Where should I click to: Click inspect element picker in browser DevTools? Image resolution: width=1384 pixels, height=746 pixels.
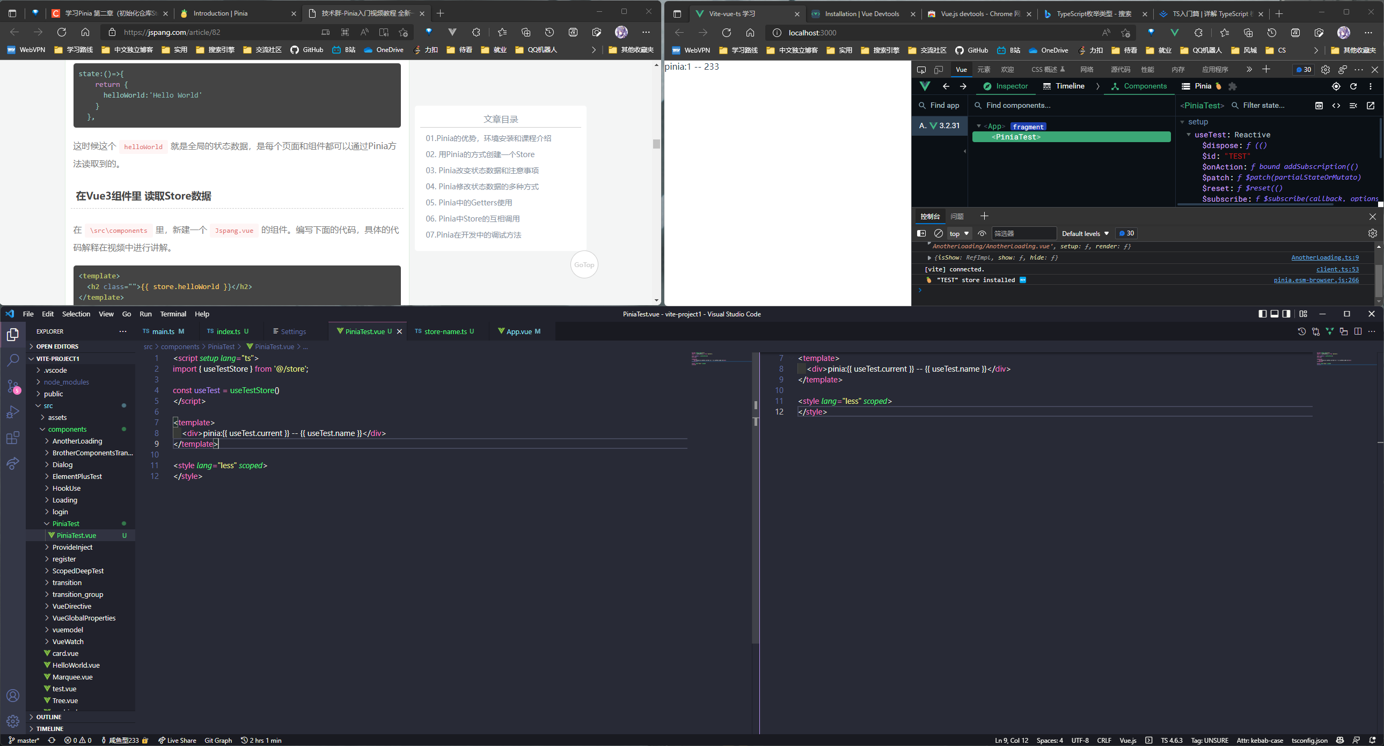[921, 69]
